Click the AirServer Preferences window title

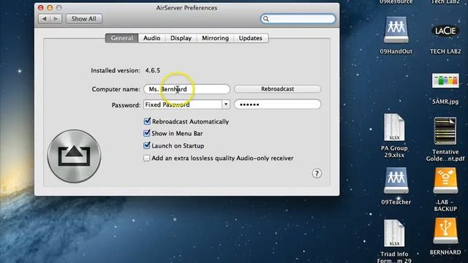coord(186,8)
